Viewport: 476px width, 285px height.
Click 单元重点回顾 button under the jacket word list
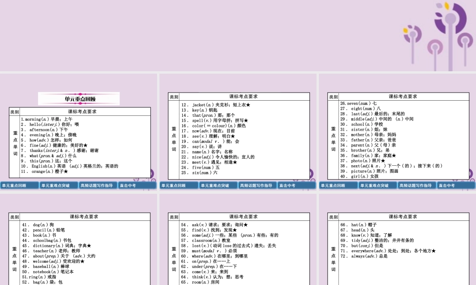[x=179, y=185]
